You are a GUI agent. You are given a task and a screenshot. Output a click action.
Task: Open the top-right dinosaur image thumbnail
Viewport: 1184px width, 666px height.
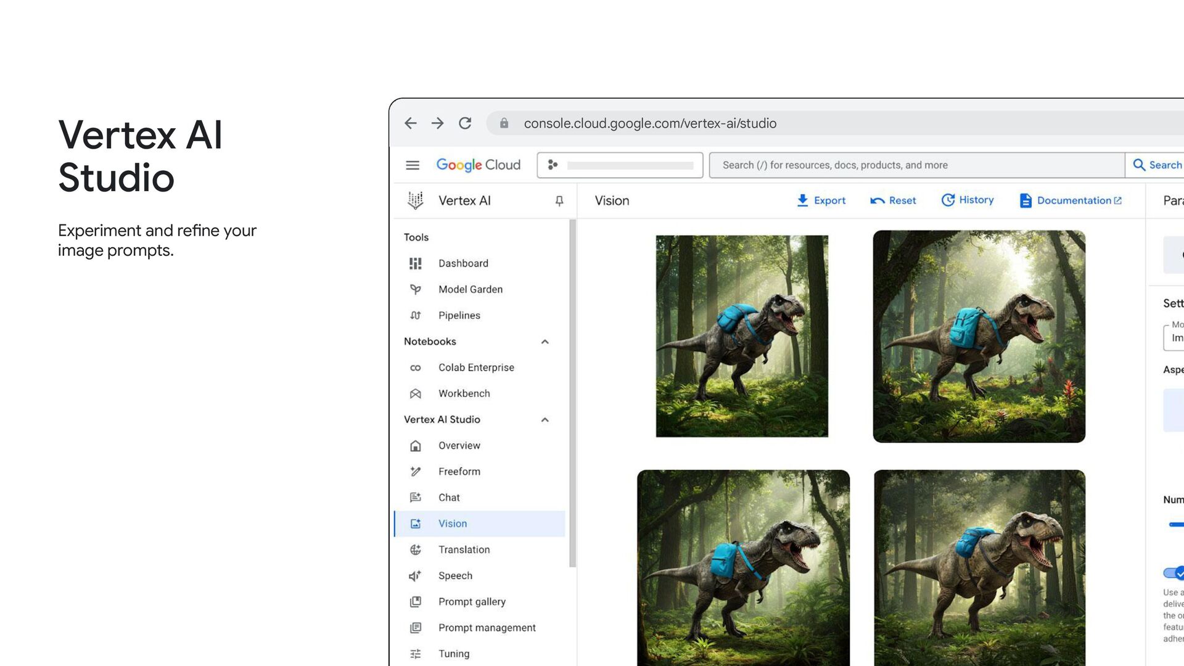click(x=979, y=337)
